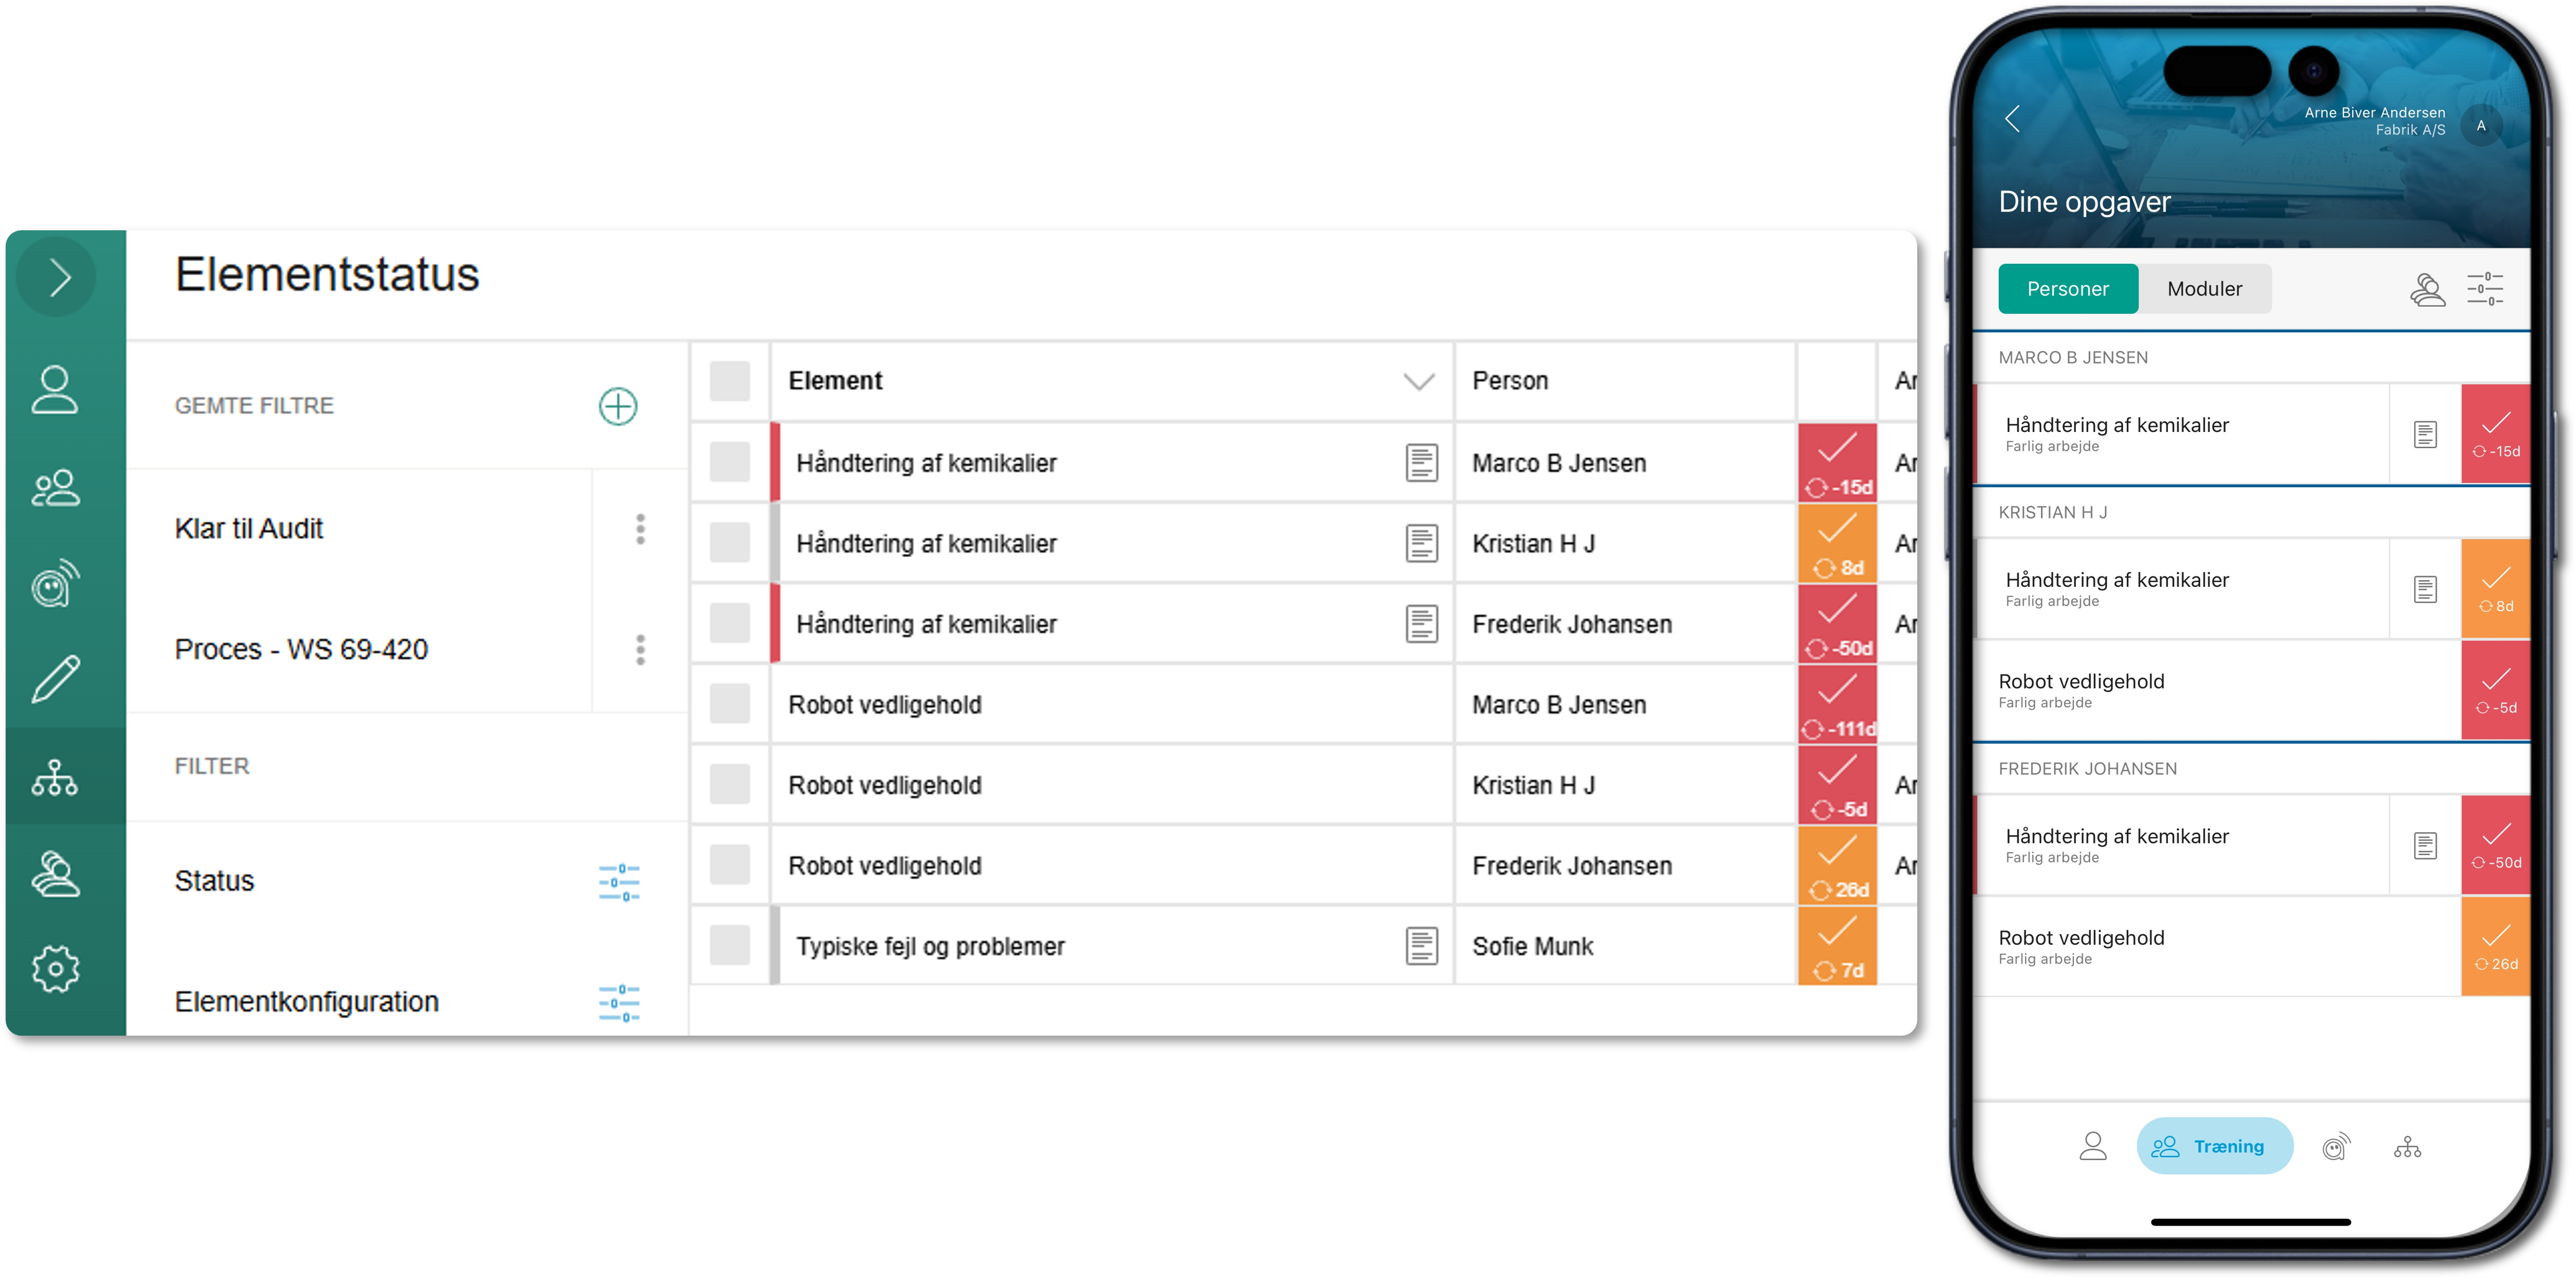Open the single person profile sidebar icon
This screenshot has height=1279, width=2576.
coord(56,390)
